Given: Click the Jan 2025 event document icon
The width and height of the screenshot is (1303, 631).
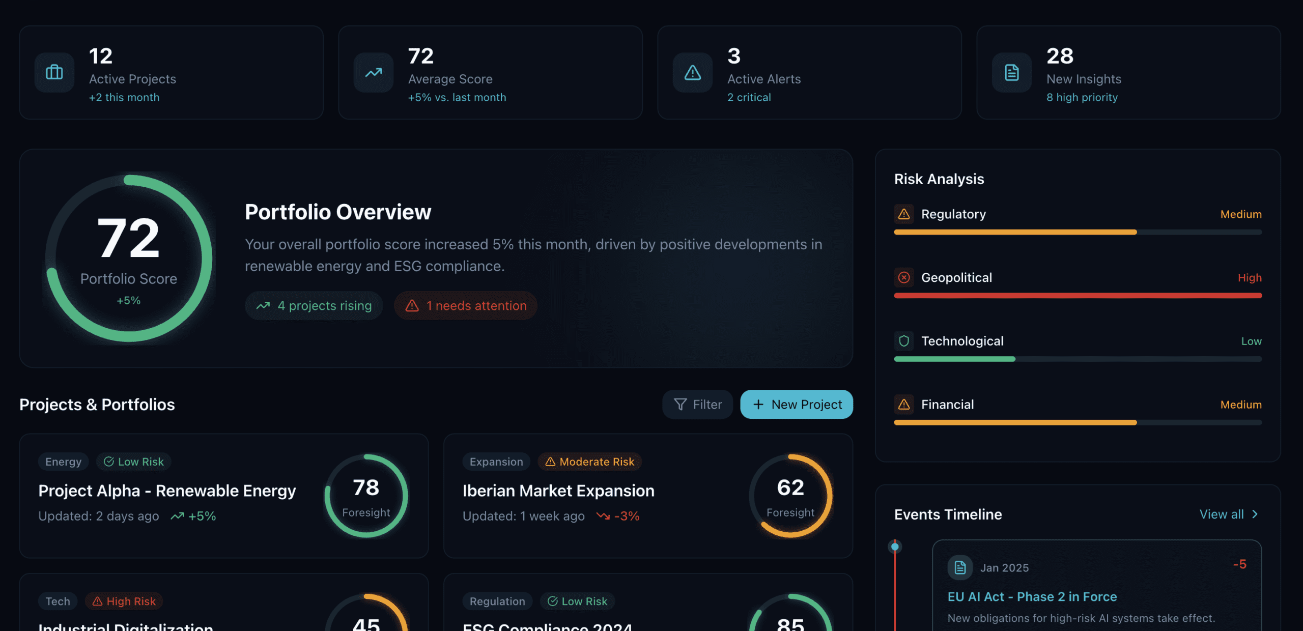Looking at the screenshot, I should [x=960, y=567].
